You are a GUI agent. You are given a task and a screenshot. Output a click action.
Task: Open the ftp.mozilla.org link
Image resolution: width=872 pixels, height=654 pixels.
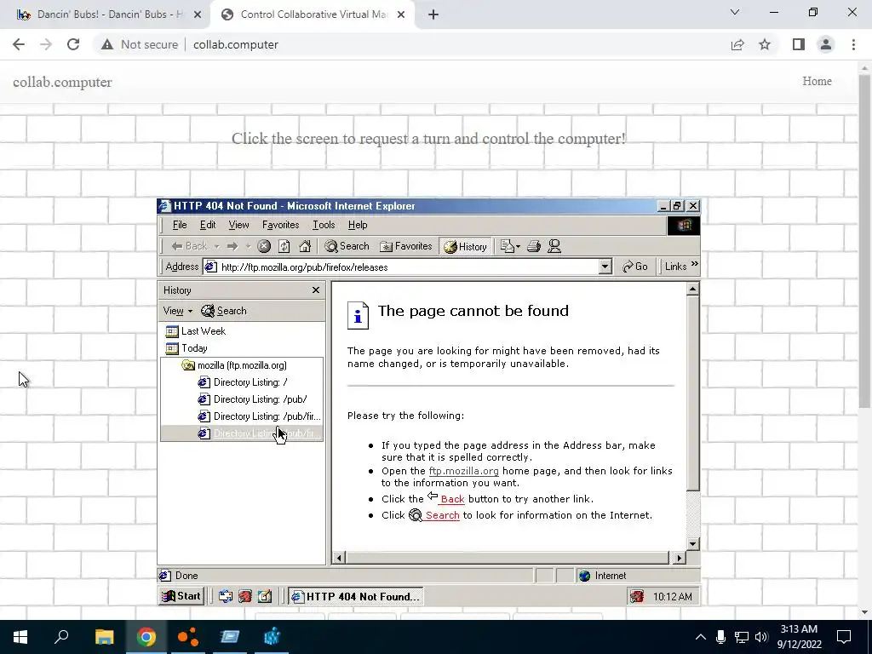(x=464, y=471)
